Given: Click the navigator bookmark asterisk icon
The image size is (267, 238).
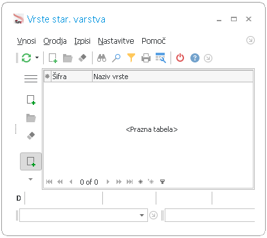Looking at the screenshot, I should pos(140,182).
